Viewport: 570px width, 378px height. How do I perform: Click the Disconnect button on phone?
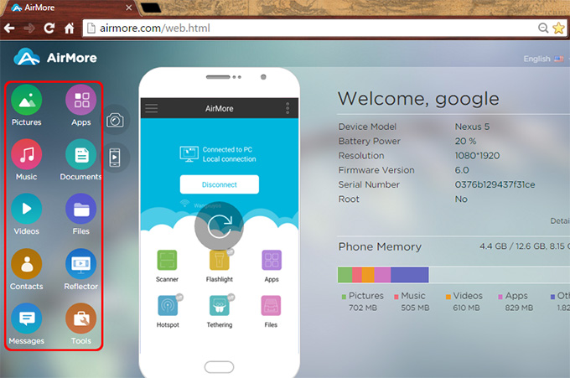click(x=220, y=184)
